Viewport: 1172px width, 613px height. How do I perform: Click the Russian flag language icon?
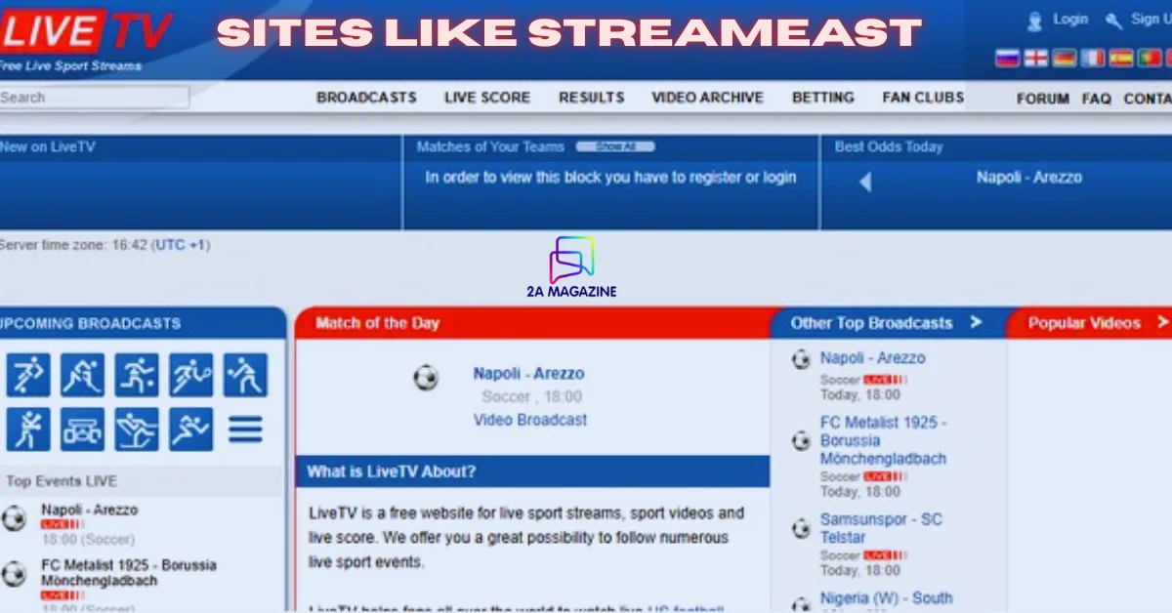coord(1007,58)
